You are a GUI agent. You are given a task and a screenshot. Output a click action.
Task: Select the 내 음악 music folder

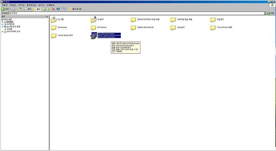tap(97, 20)
